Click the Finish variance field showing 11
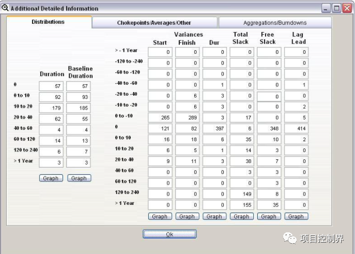The image size is (355, 254). coord(187,161)
